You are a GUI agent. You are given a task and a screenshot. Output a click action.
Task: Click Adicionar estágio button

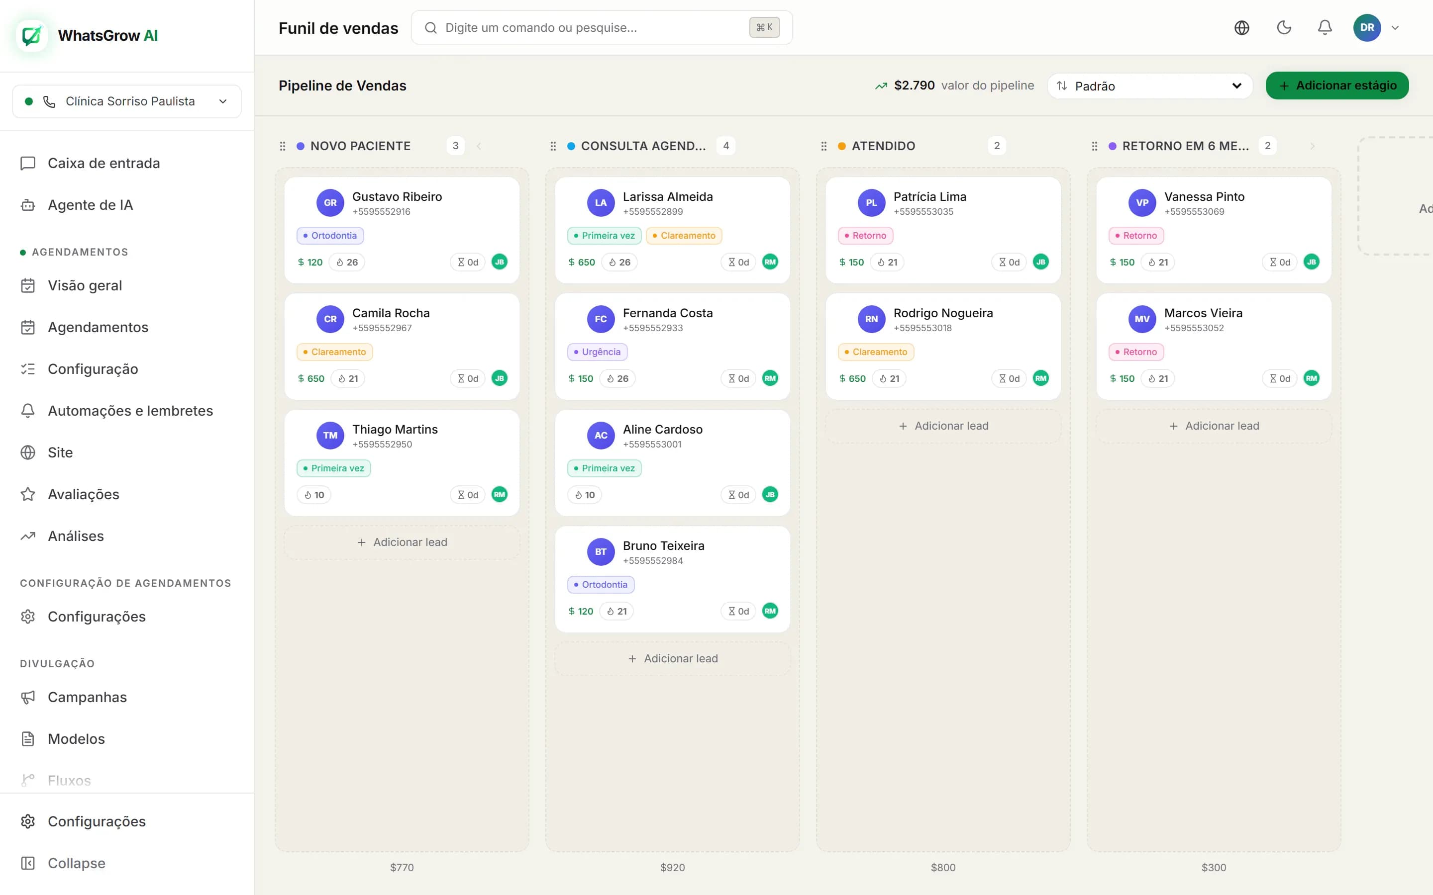click(1337, 86)
